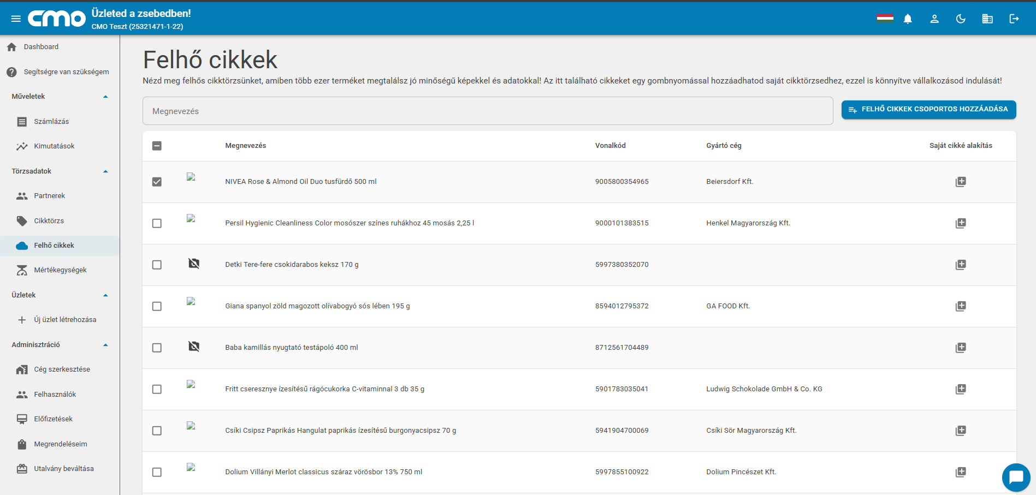
Task: Check the Persil Hygienic Cleanliness row
Action: tap(157, 223)
